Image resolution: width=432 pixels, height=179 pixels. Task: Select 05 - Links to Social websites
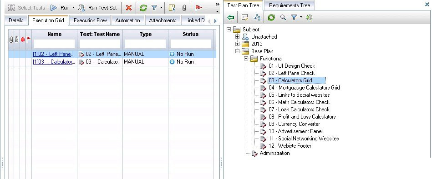pos(299,95)
